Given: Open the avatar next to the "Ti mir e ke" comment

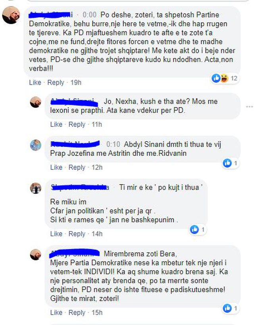Looking at the screenshot, I should click(x=36, y=188).
